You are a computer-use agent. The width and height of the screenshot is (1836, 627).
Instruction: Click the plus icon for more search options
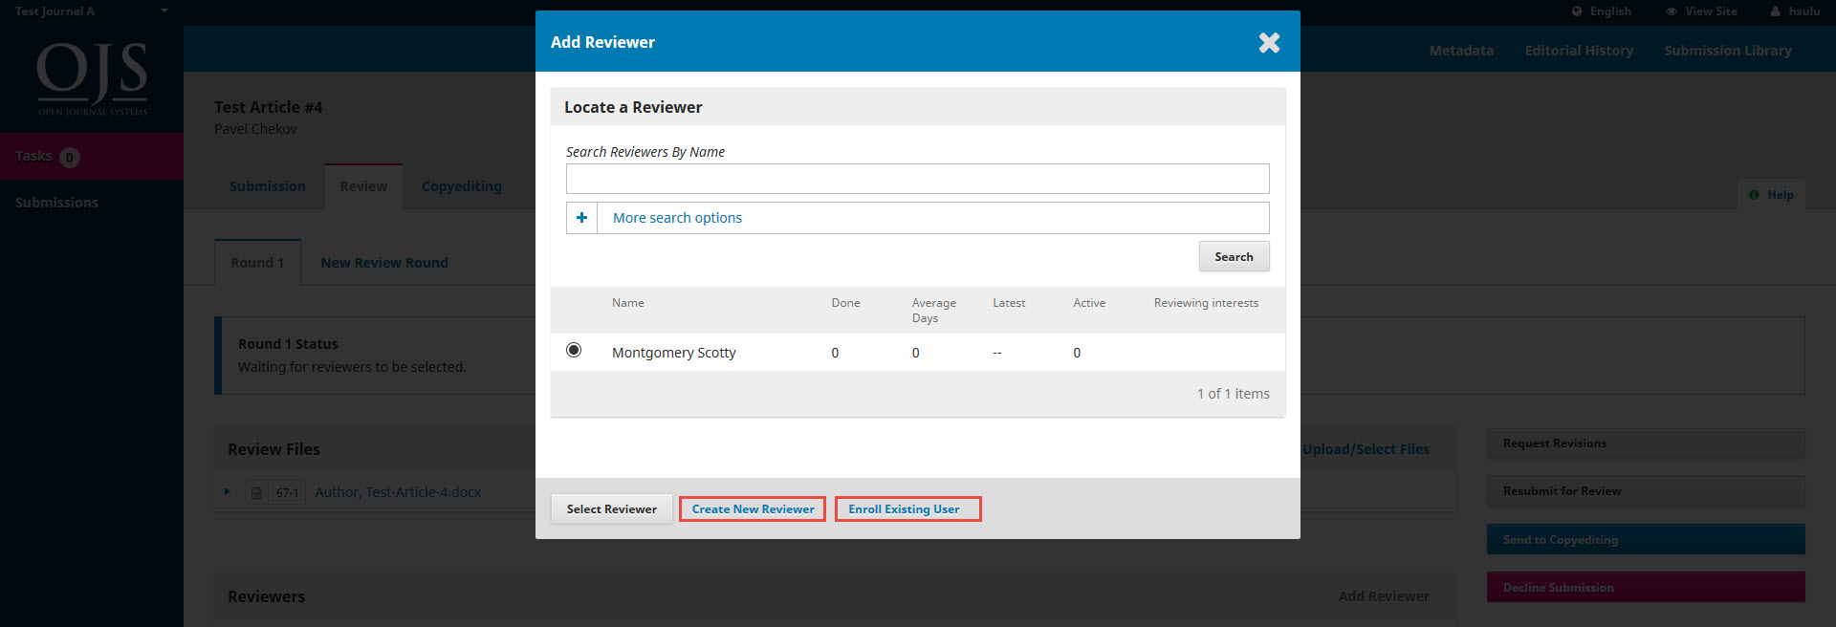click(581, 218)
